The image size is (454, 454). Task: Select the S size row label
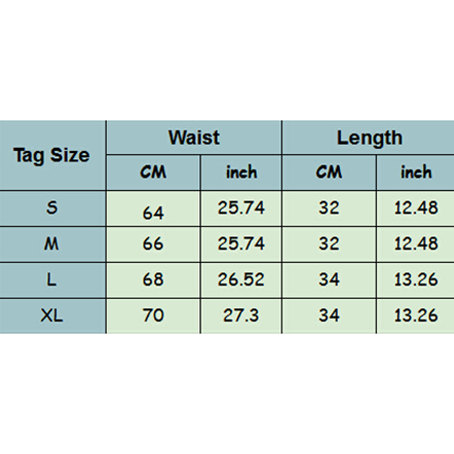(52, 208)
